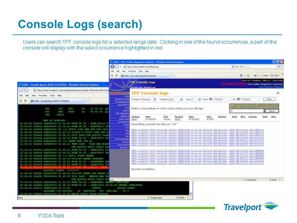The image size is (297, 223).
Task: Click printer icon beside TPF Console logs heading
Action: tap(278, 93)
